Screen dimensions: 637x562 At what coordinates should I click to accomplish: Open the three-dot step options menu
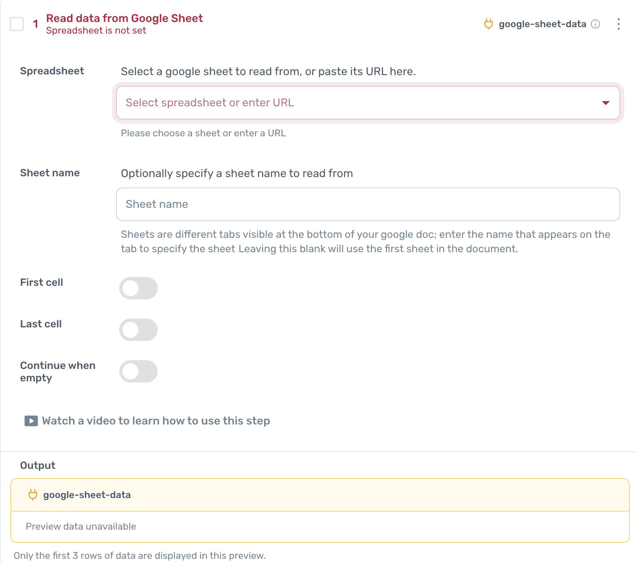pos(619,24)
